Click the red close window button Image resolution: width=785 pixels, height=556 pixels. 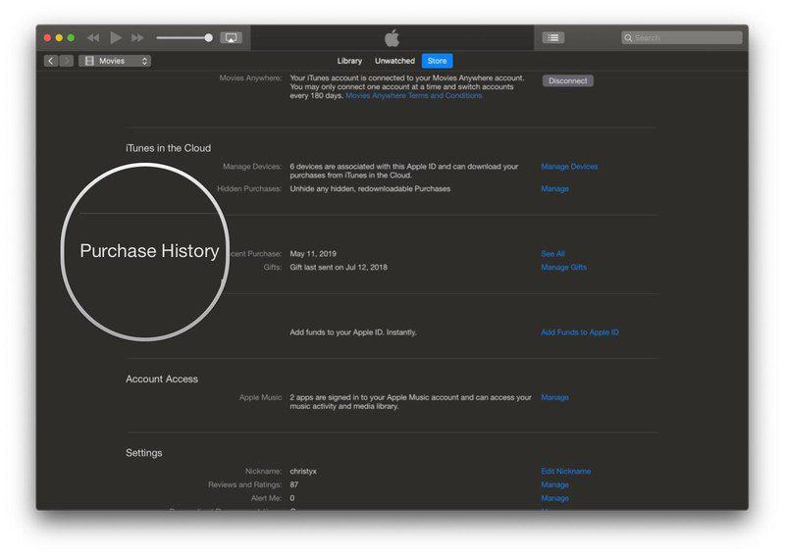pos(47,37)
